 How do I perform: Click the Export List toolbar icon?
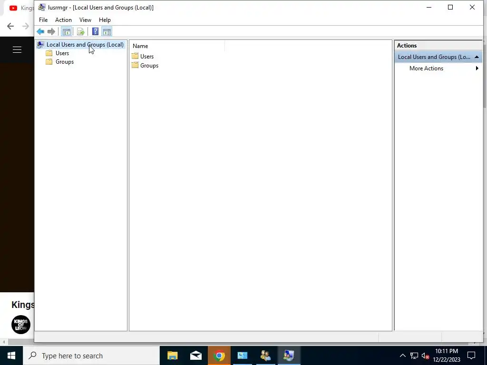(x=80, y=31)
